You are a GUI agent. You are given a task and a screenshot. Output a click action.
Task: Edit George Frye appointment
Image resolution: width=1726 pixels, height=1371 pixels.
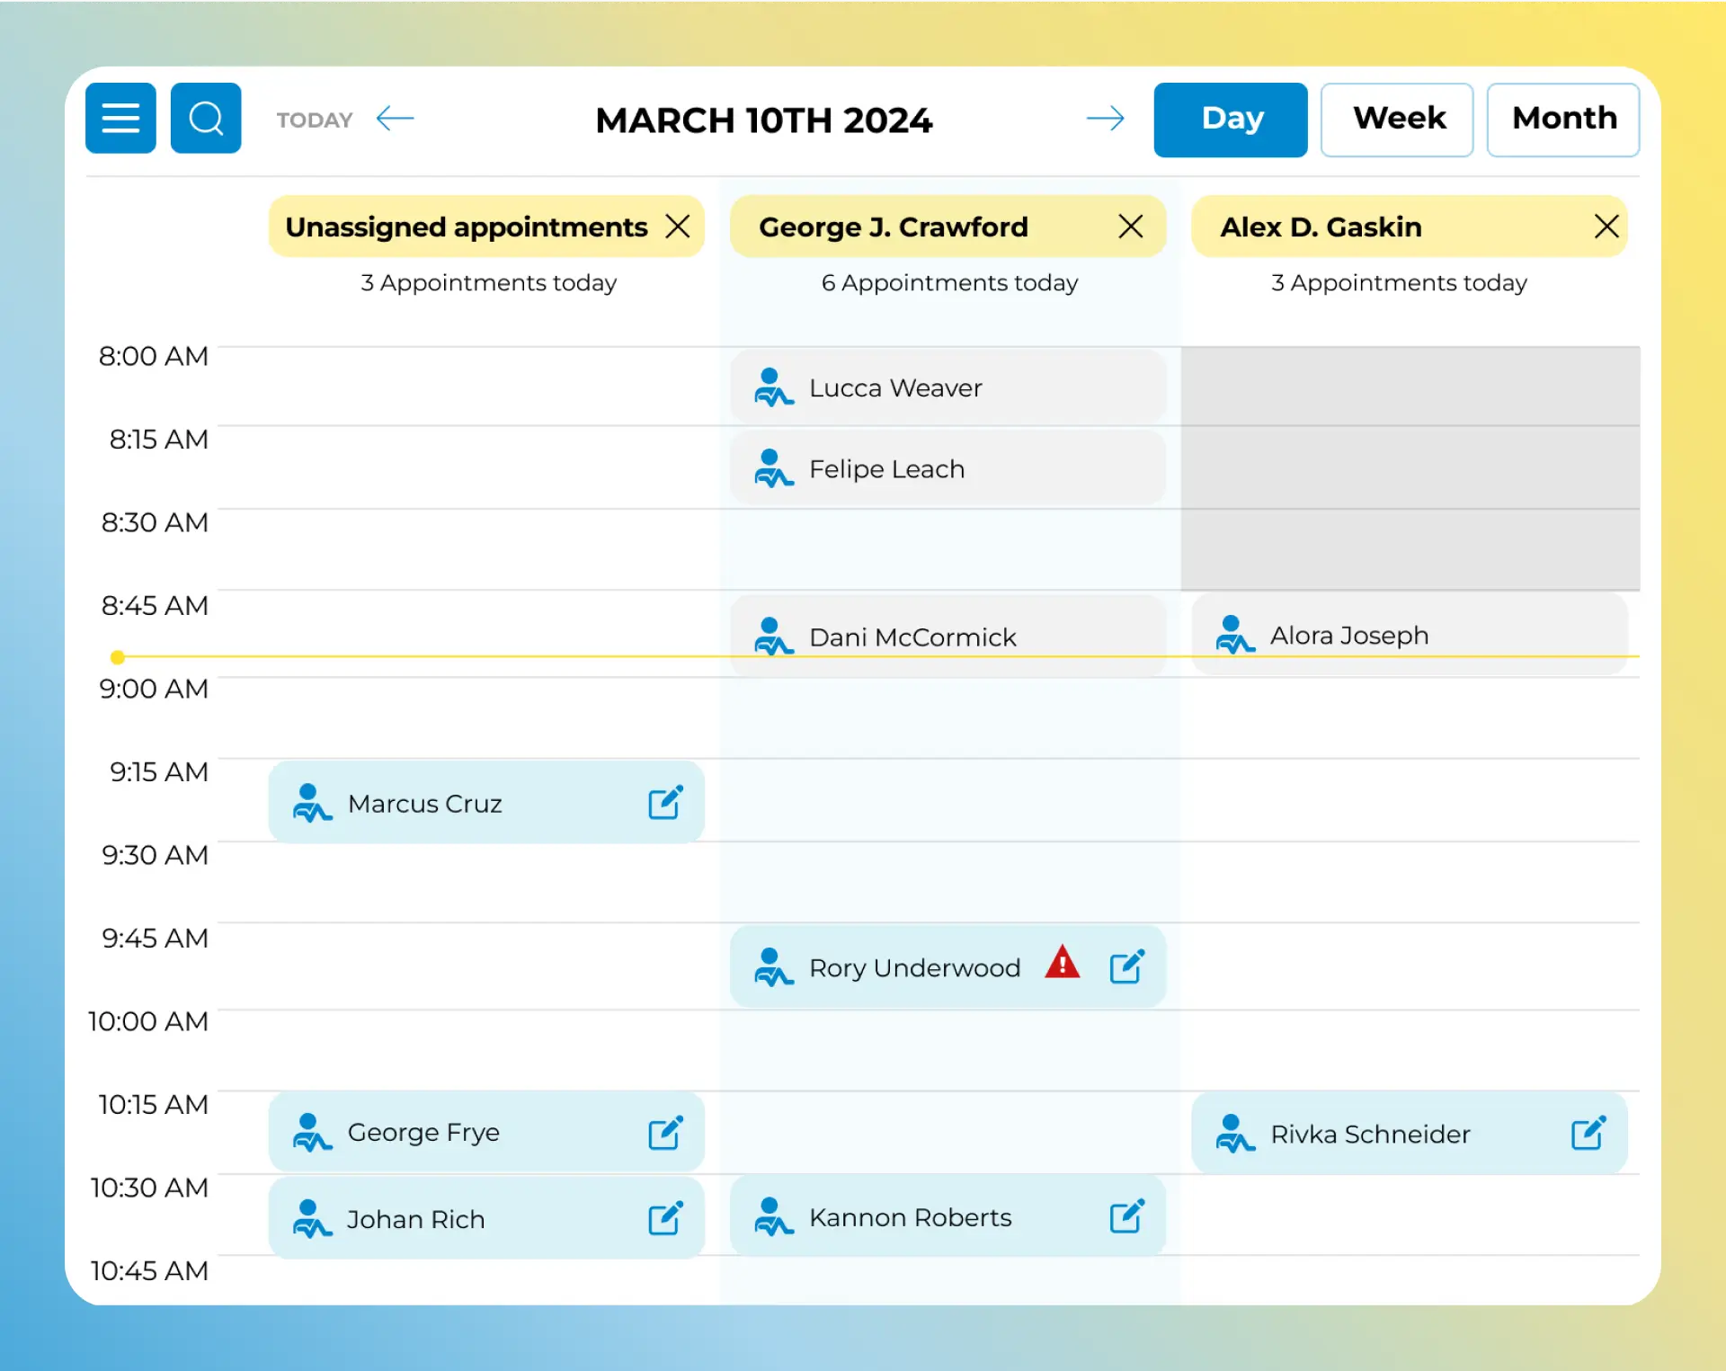coord(665,1132)
